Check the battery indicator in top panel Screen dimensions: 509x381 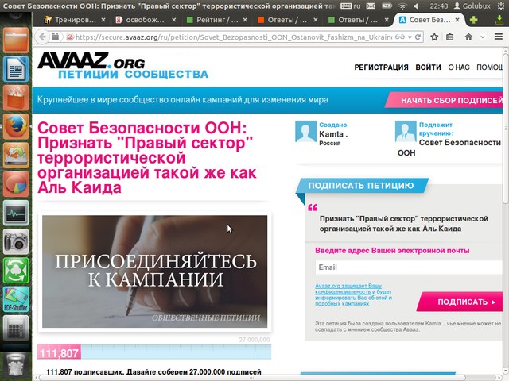tap(387, 6)
